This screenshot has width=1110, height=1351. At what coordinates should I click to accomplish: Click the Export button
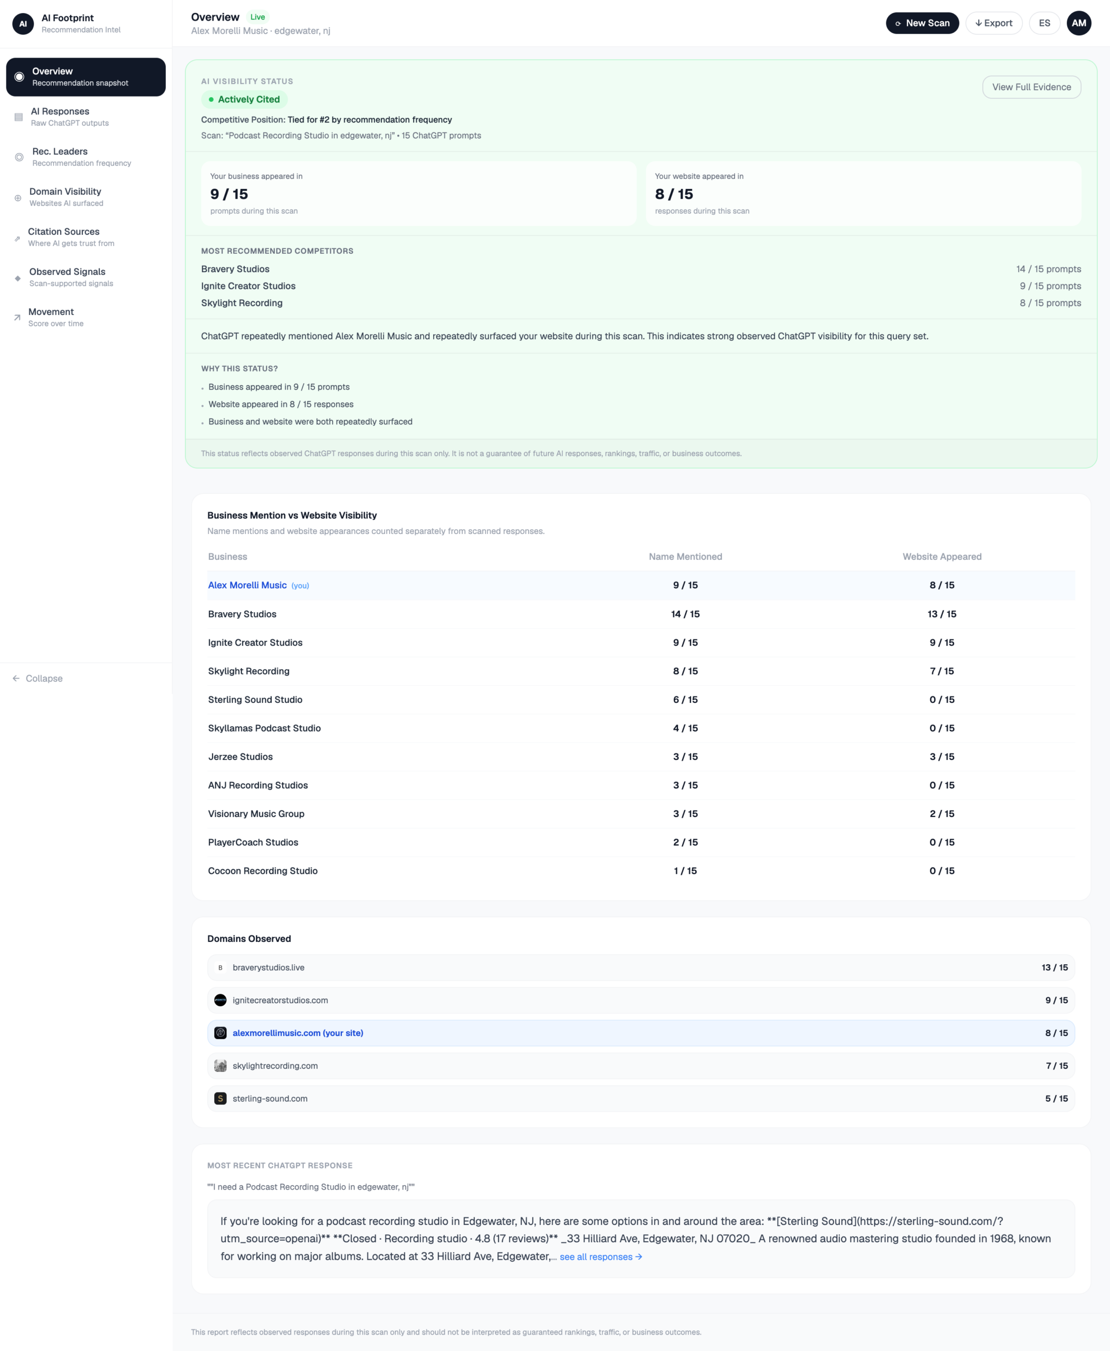pos(993,23)
